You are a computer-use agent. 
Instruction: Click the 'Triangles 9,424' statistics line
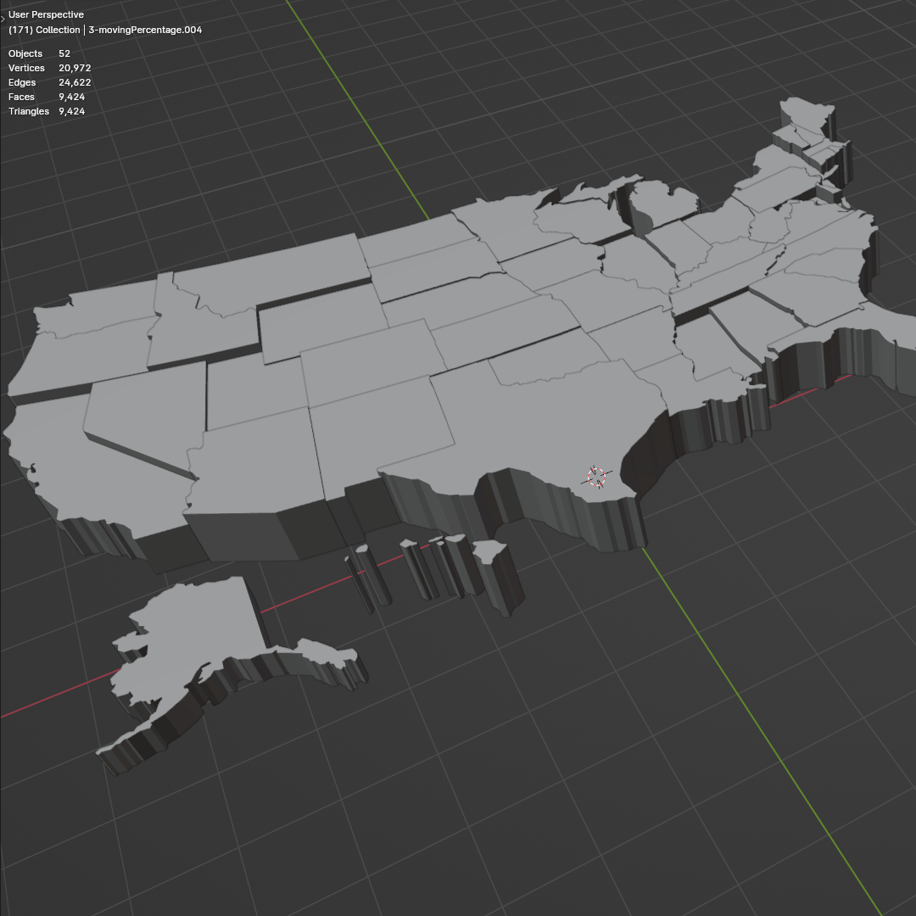[x=47, y=111]
